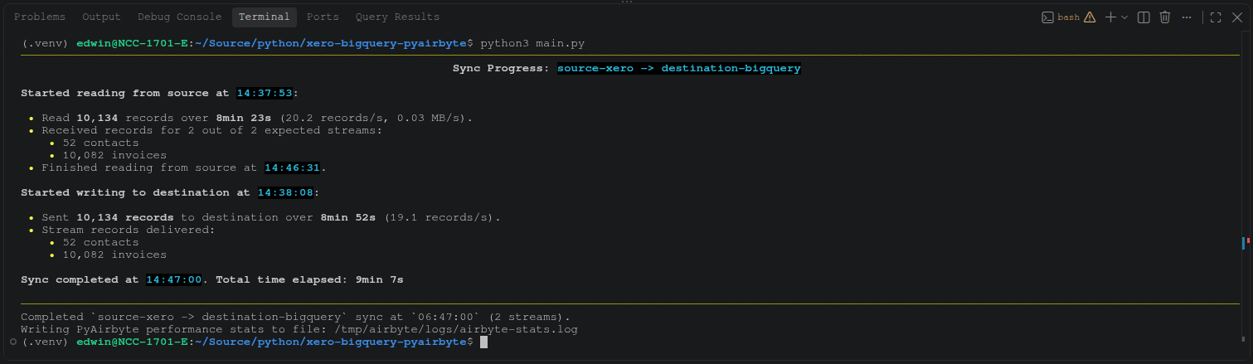Image resolution: width=1253 pixels, height=364 pixels.
Task: Click the 'bash' terminal label
Action: point(1068,17)
